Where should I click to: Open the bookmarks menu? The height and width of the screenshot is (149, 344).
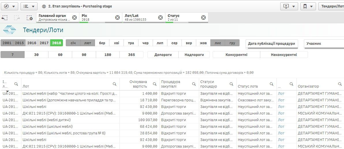pos(308,6)
